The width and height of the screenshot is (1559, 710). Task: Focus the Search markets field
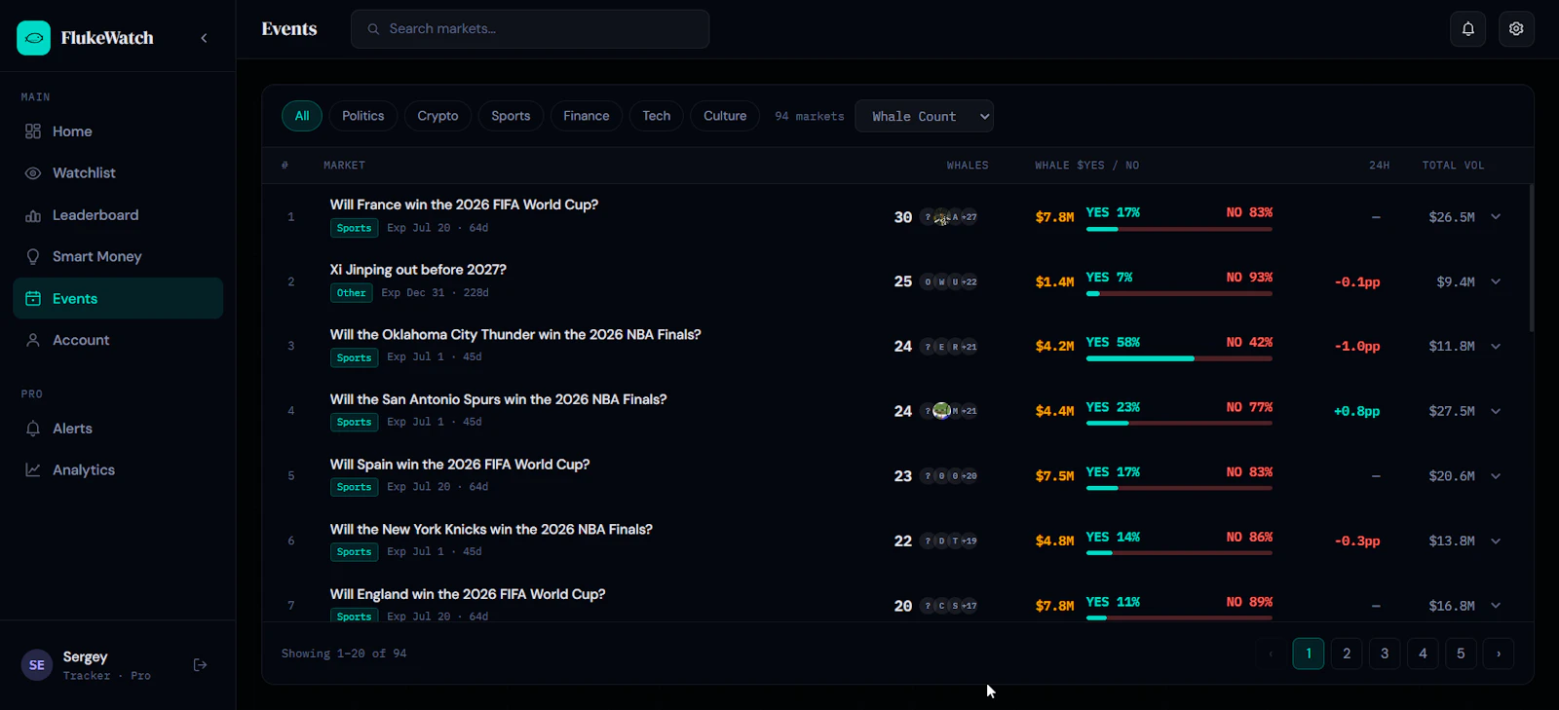530,29
